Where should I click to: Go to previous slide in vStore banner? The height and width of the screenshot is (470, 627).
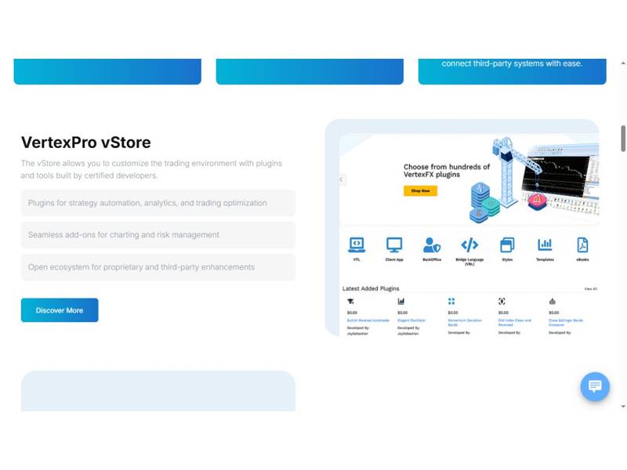[x=341, y=179]
